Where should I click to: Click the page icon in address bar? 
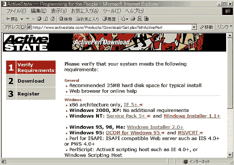(x=30, y=27)
